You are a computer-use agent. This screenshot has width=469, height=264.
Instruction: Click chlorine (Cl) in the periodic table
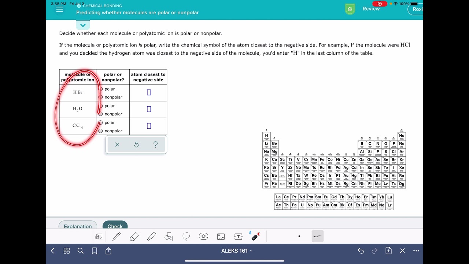pyautogui.click(x=394, y=153)
